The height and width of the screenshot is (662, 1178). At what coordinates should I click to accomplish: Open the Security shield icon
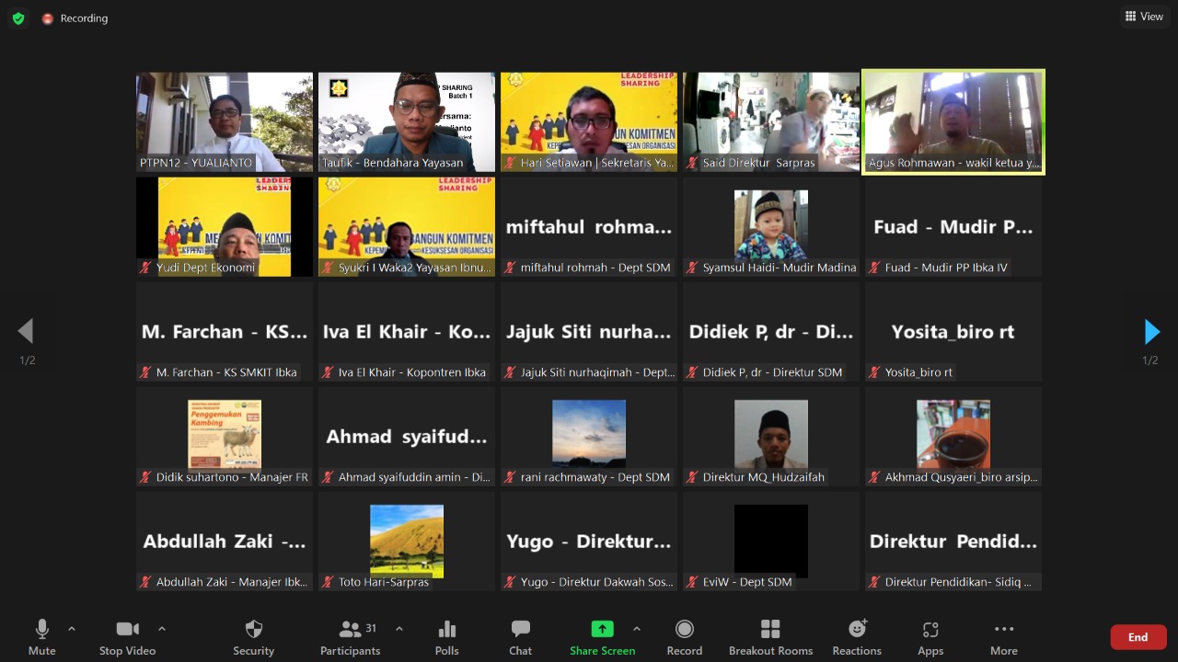253,630
